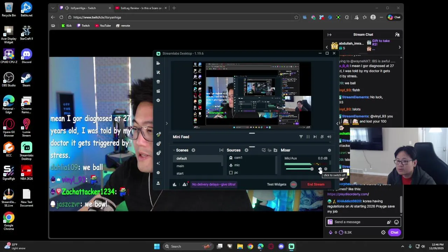The image size is (448, 252).
Task: Open the remote bookmark folder
Action: (123, 26)
